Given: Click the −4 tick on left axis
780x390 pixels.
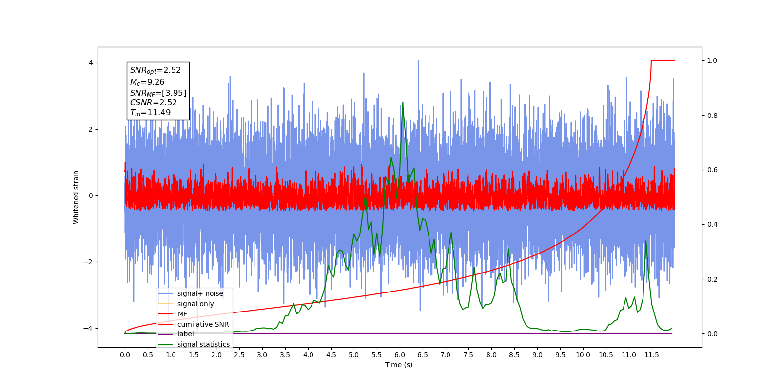Looking at the screenshot, I should (x=88, y=328).
